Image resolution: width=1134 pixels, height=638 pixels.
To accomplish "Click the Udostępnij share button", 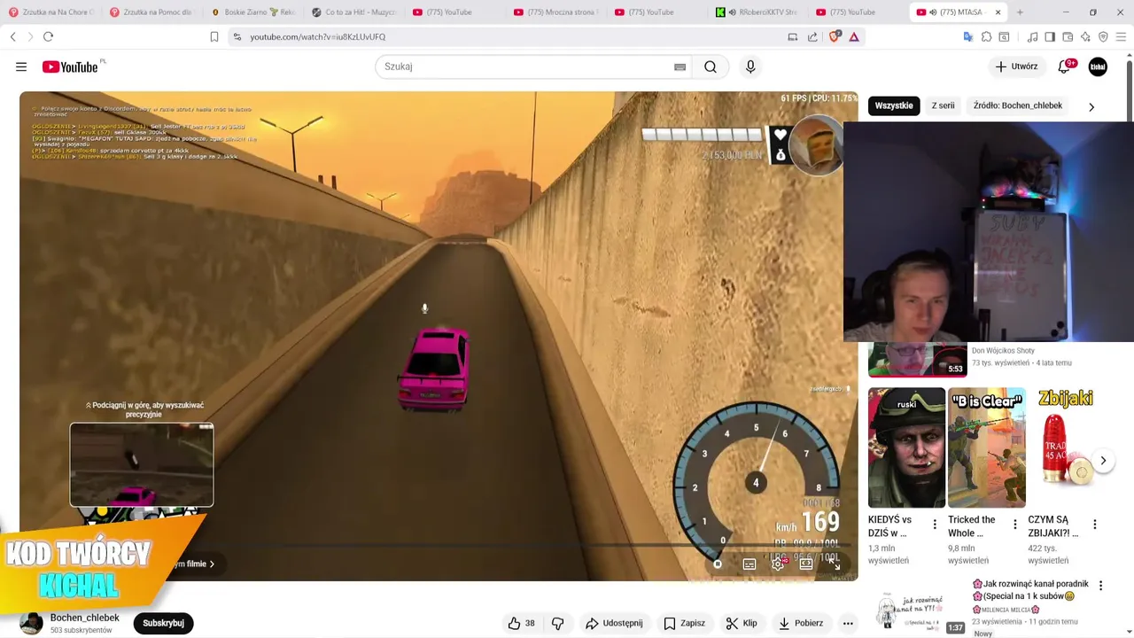I will 614,623.
